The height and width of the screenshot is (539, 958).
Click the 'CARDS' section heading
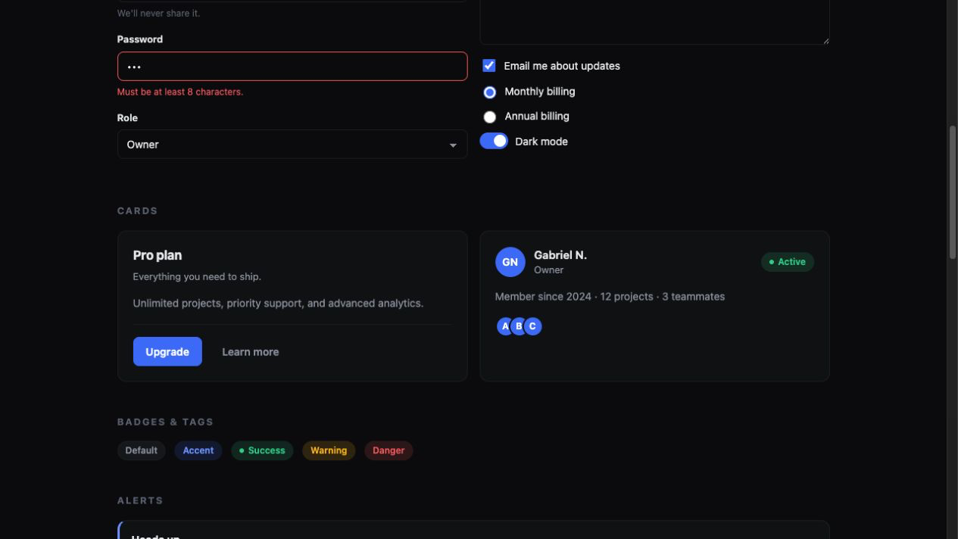click(138, 210)
